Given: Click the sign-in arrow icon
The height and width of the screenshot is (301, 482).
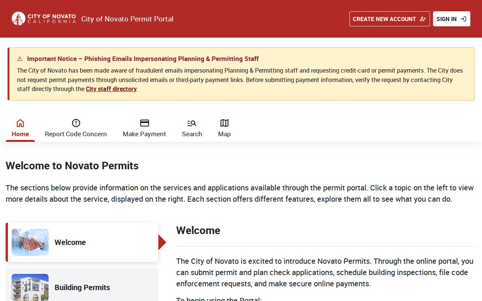Looking at the screenshot, I should [x=464, y=19].
